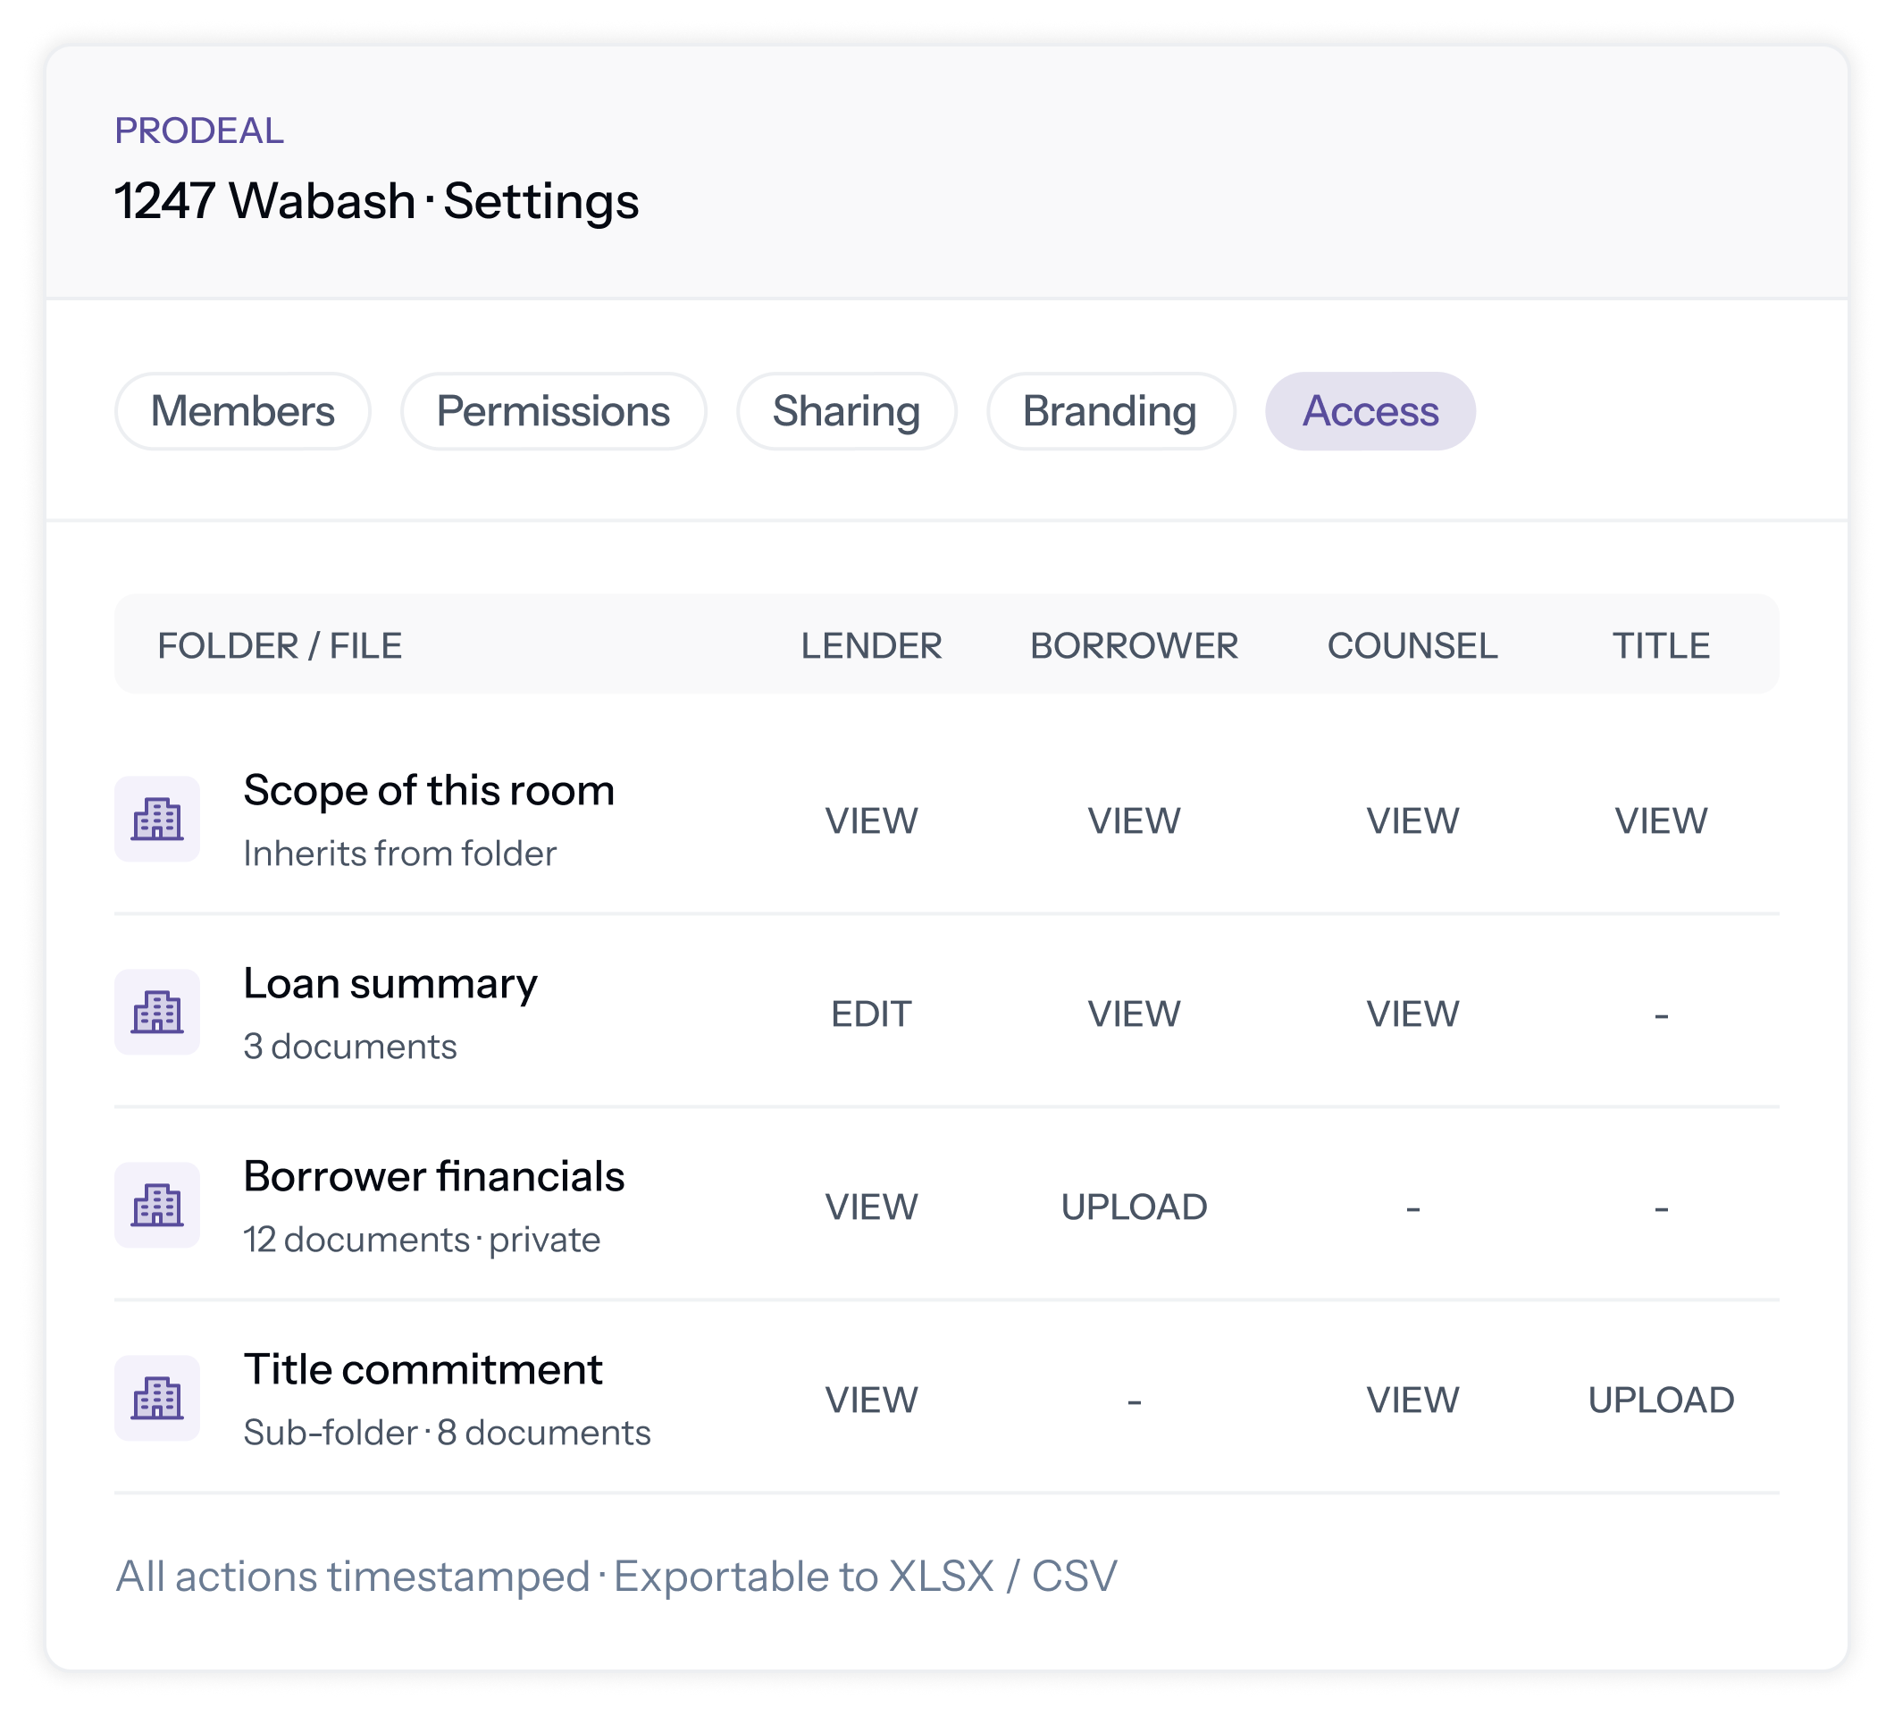This screenshot has width=1894, height=1716.
Task: Open the Members tab
Action: click(242, 412)
